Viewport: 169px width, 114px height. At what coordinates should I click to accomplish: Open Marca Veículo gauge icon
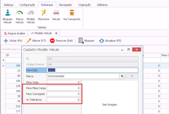tap(19, 12)
